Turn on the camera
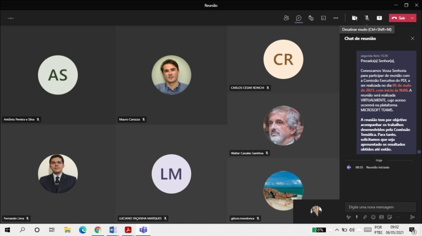Viewport: 422px width, 236px height. coord(354,18)
